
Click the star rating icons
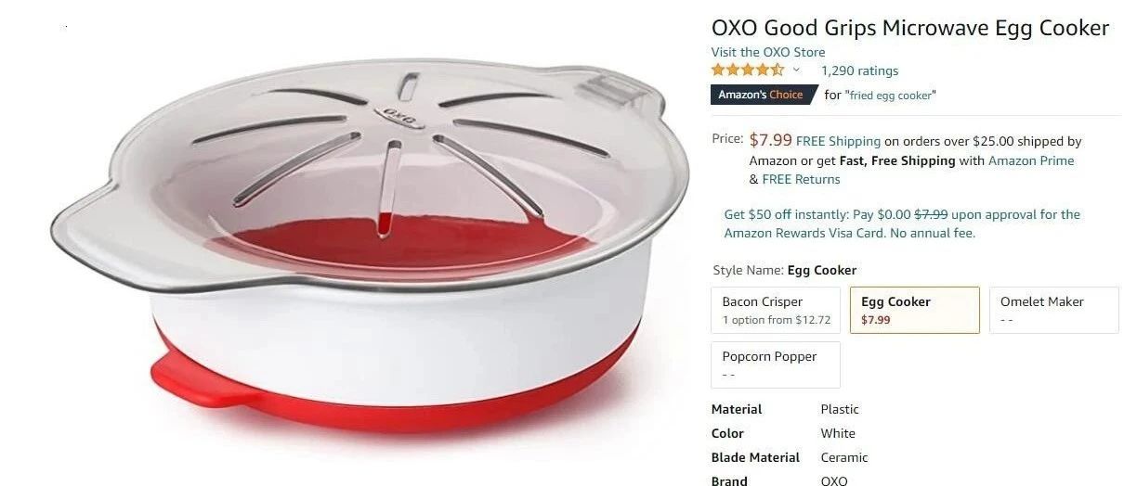[748, 70]
